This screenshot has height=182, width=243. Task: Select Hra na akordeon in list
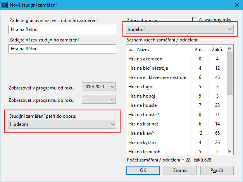145,59
